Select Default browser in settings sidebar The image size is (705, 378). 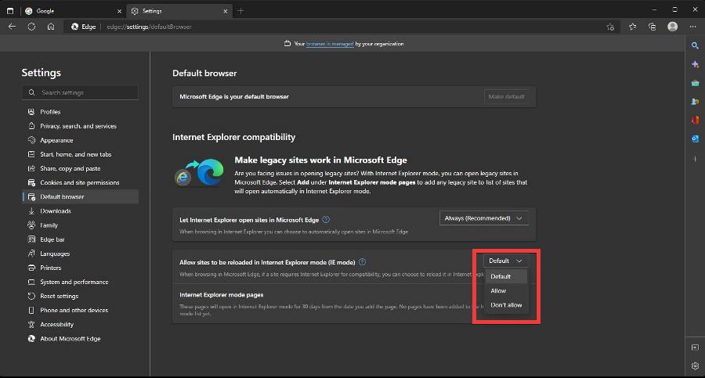click(x=81, y=196)
